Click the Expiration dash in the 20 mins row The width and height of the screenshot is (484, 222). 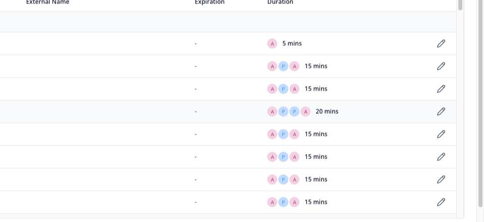click(196, 112)
